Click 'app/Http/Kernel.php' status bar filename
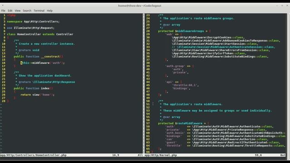Image resolution: width=290 pixels, height=163 pixels. (x=161, y=155)
